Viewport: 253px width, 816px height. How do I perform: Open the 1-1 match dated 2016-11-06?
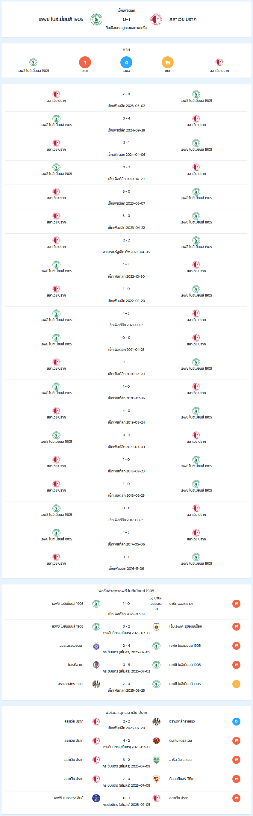coord(126,562)
